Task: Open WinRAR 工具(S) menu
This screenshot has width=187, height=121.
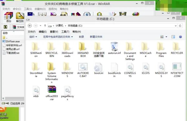Action: (x=28, y=9)
